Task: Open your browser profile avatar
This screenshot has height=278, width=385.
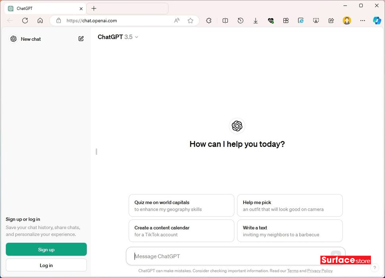Action: [x=347, y=20]
